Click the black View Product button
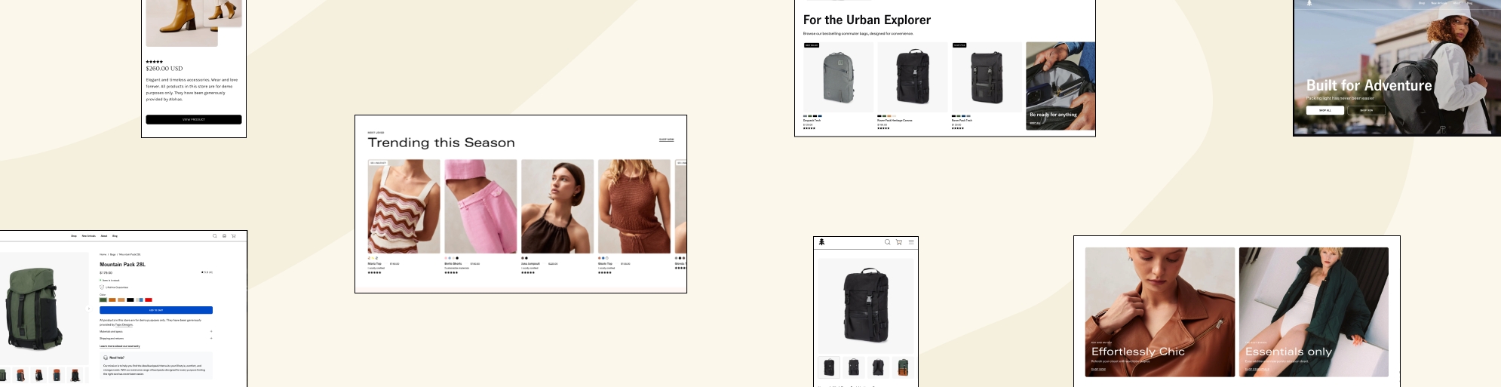This screenshot has width=1501, height=387. (194, 119)
